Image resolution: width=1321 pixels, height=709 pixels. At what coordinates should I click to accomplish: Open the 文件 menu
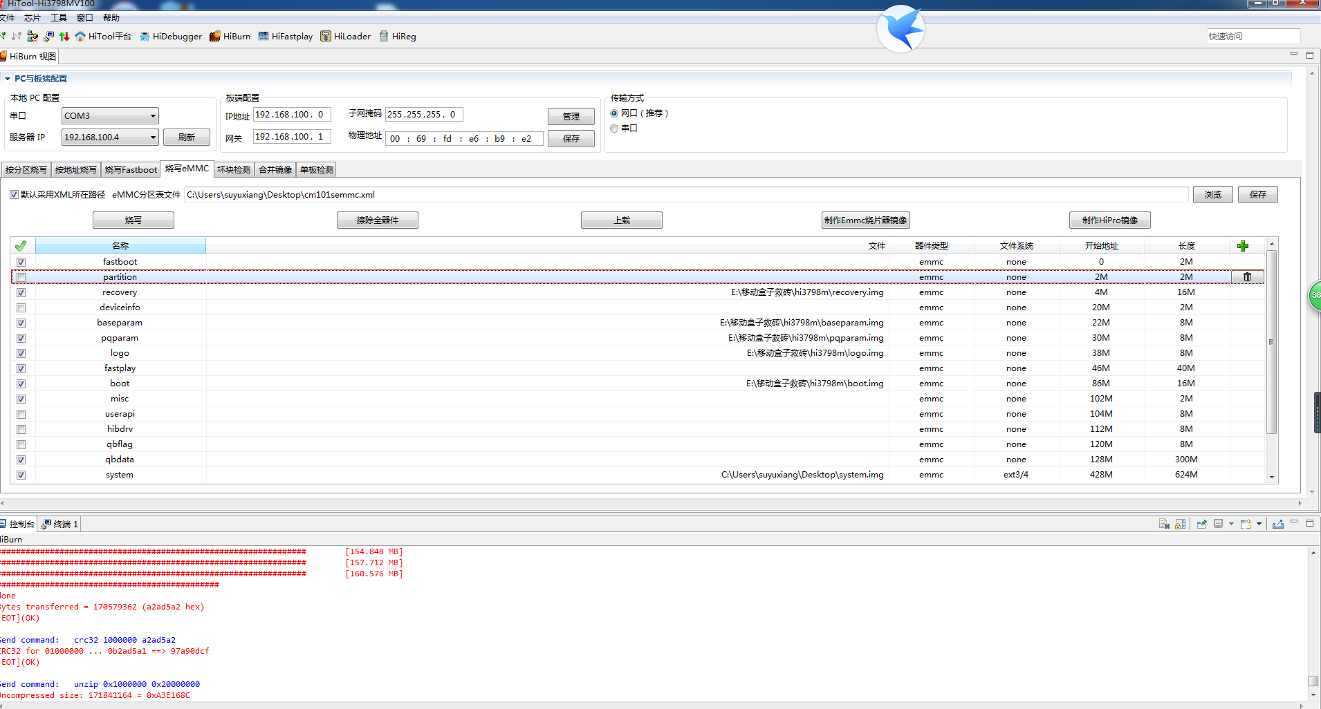tap(7, 18)
